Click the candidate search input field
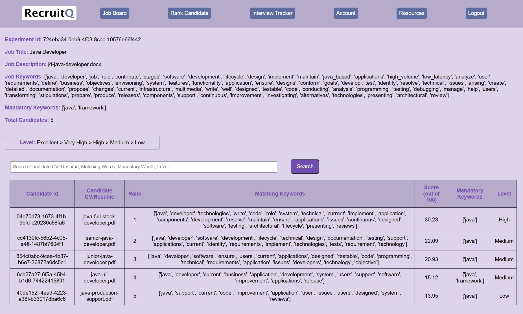 point(143,166)
